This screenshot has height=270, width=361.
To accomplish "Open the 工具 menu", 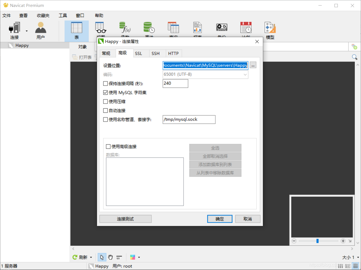I will tap(63, 16).
